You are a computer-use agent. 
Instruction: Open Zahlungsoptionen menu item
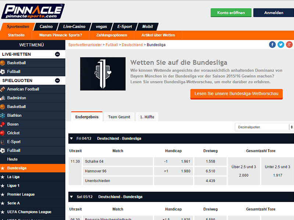tap(112, 35)
